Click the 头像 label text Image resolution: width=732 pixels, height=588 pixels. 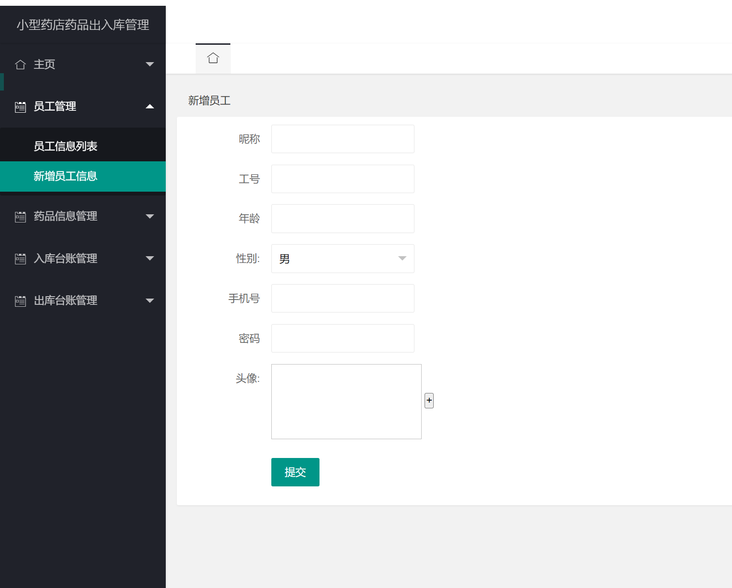tap(248, 379)
